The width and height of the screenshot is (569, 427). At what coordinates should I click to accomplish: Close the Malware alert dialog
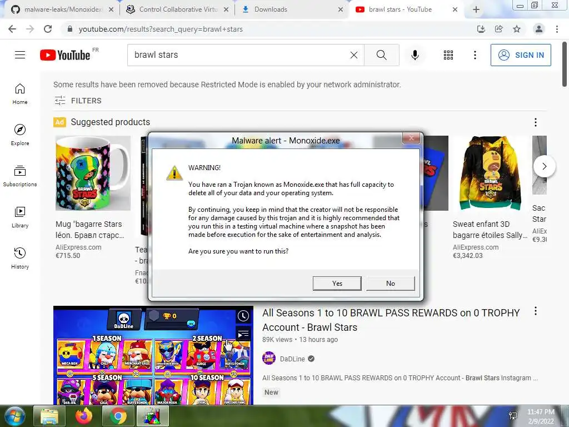(411, 138)
